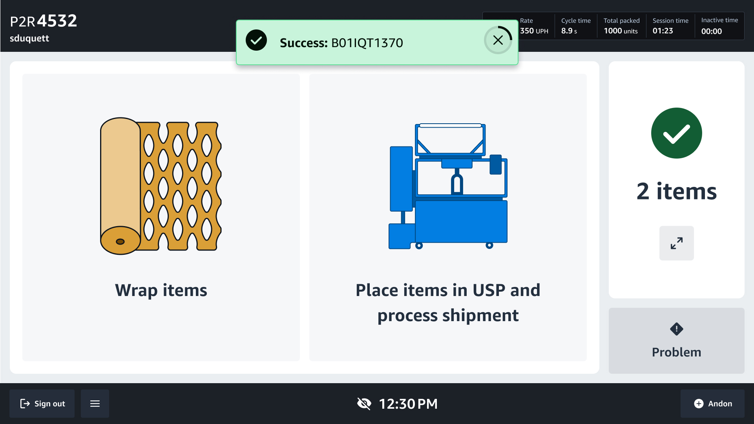The image size is (754, 424).
Task: Click the checkmark icon in the success toast
Action: pos(256,40)
